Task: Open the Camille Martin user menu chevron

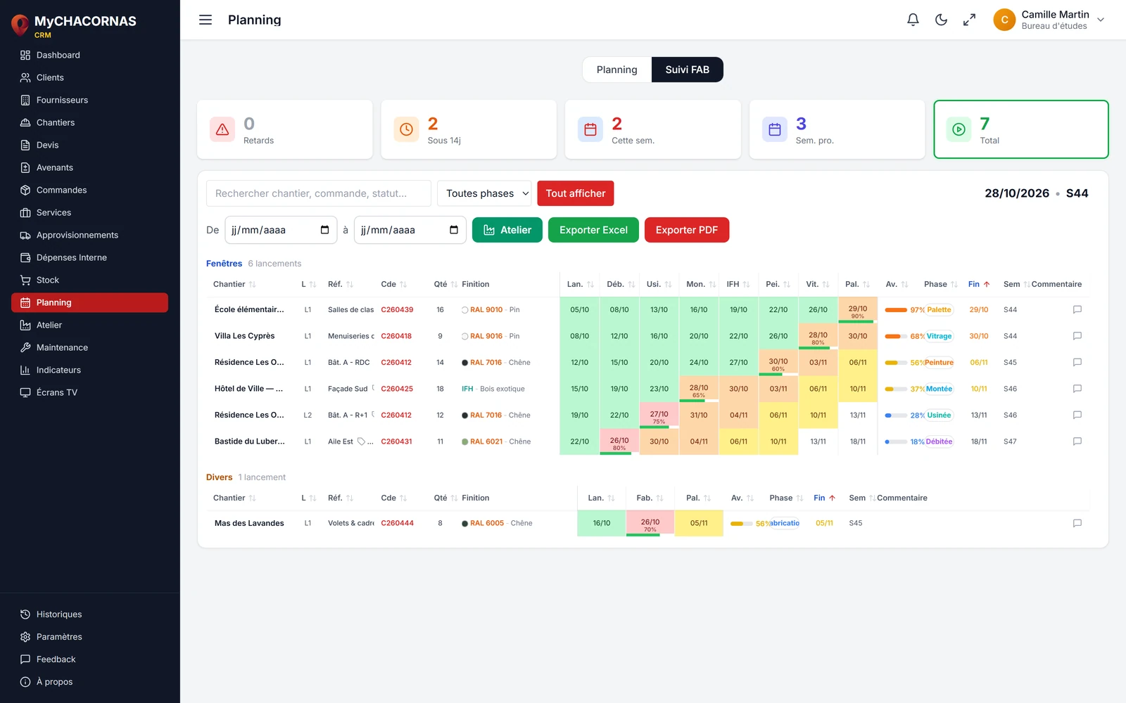Action: [1101, 20]
